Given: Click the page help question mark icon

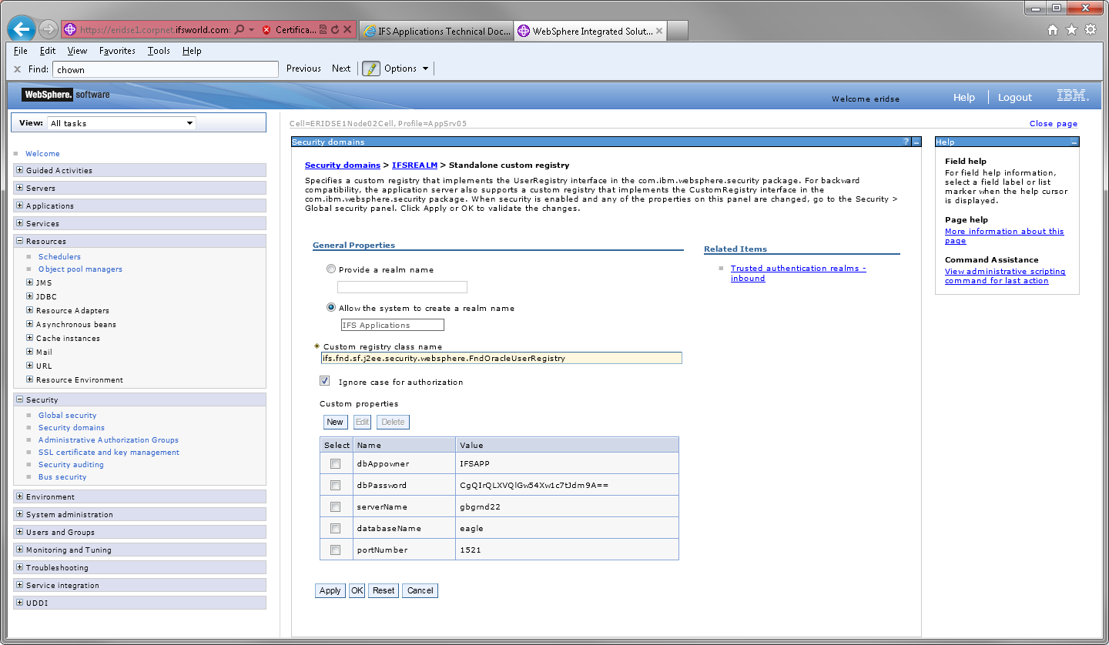Looking at the screenshot, I should point(906,142).
